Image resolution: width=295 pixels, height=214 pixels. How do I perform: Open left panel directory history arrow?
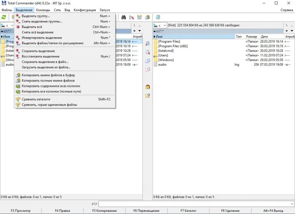(140, 31)
